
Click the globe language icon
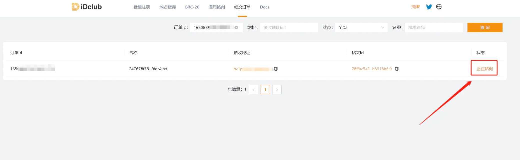(x=439, y=7)
